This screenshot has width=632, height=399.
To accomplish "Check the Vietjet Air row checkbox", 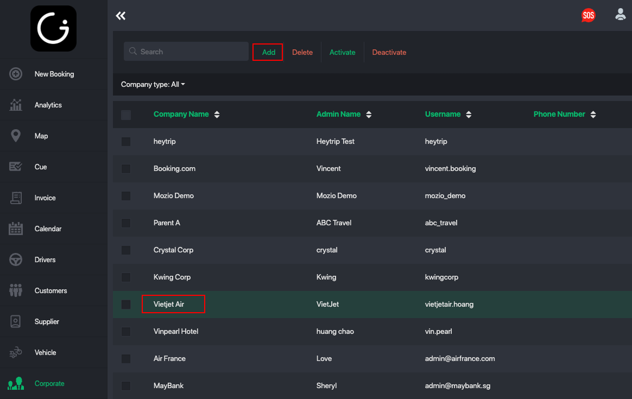I will (126, 305).
